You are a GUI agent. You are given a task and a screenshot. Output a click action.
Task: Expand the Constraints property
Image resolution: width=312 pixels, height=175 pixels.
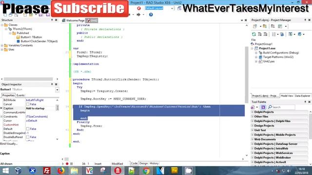[1, 117]
